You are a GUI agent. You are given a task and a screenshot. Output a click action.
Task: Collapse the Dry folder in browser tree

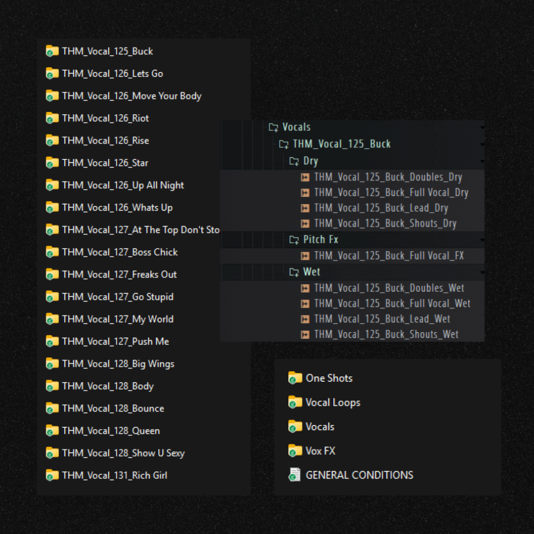(294, 161)
